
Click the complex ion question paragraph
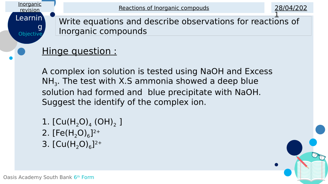[157, 87]
